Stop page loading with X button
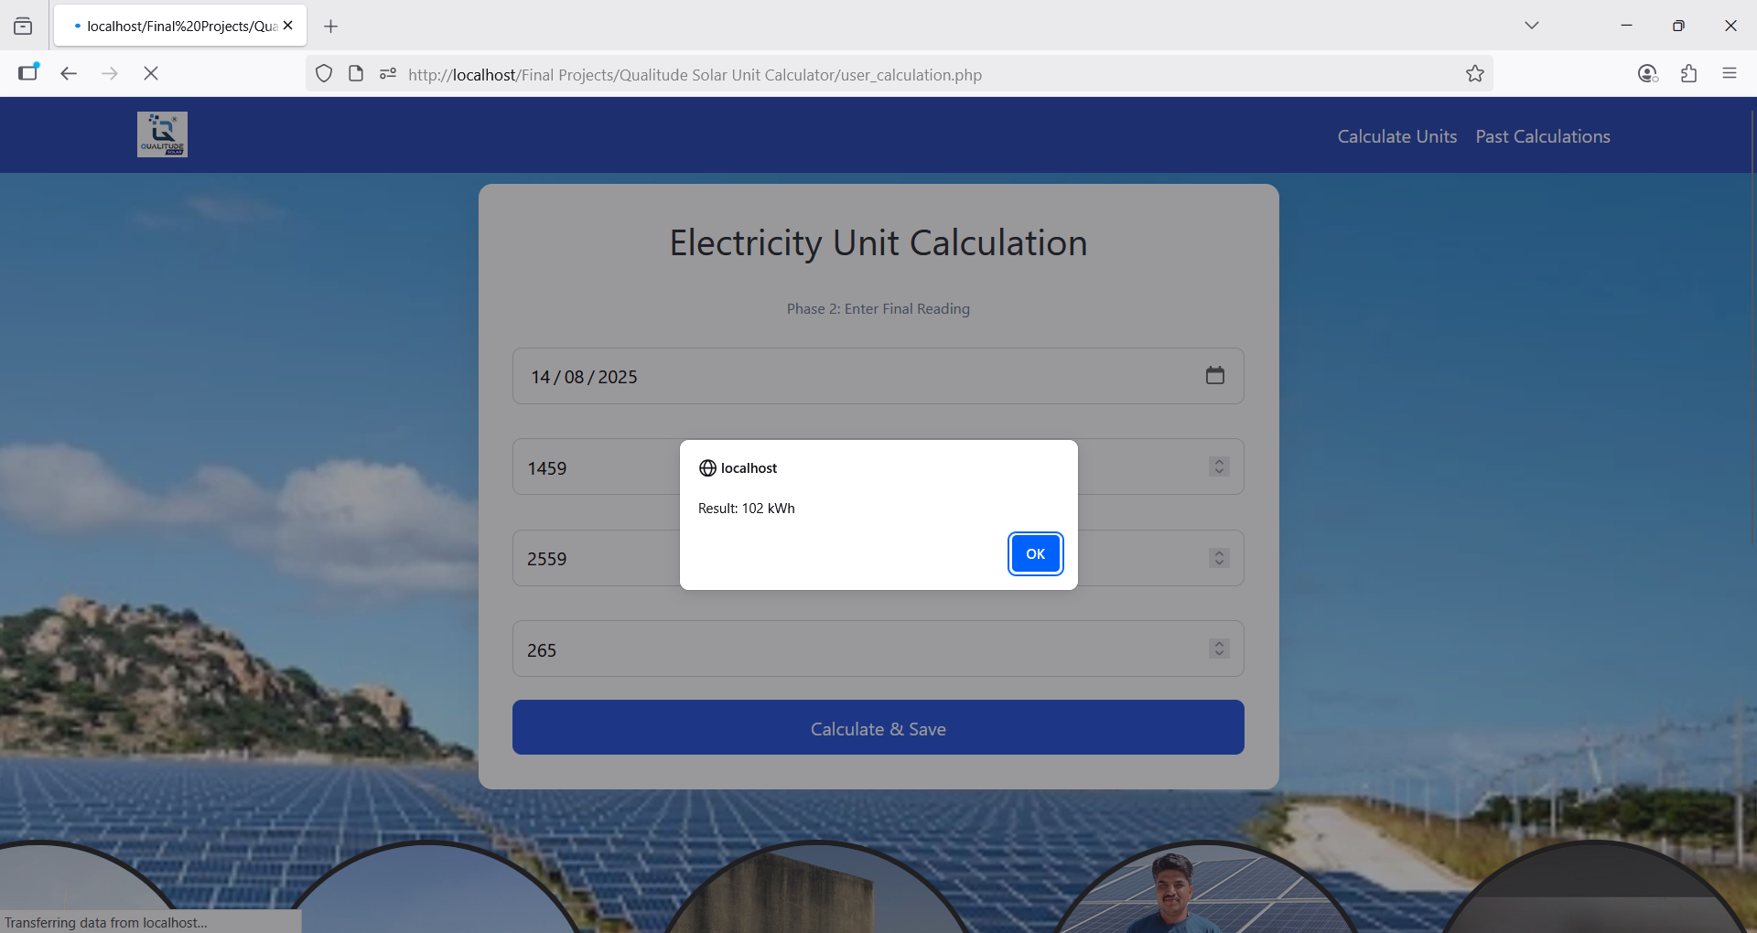The width and height of the screenshot is (1757, 933). pyautogui.click(x=151, y=73)
